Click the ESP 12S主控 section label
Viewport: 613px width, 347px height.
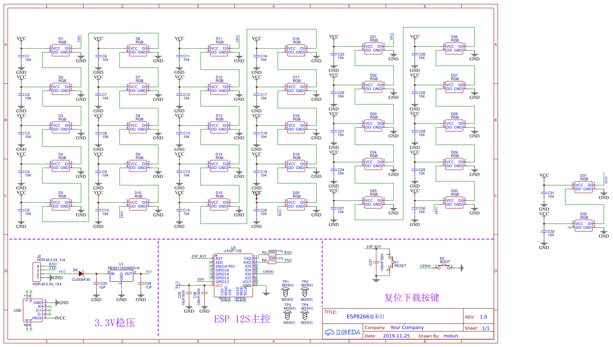pyautogui.click(x=242, y=319)
